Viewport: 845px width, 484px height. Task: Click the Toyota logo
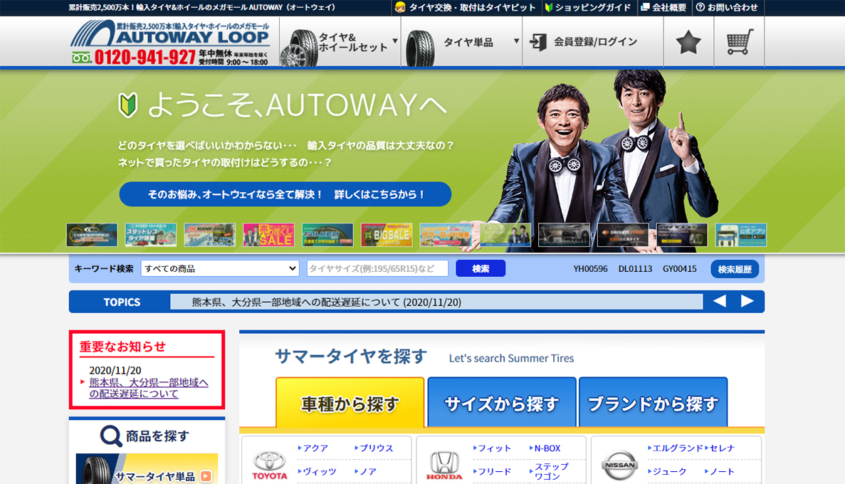270,465
